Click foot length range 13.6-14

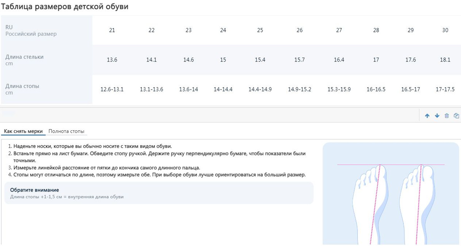188,90
